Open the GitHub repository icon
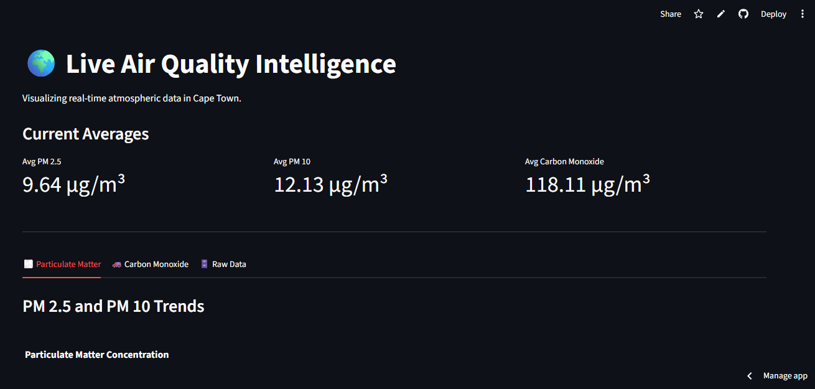This screenshot has width=815, height=389. pyautogui.click(x=743, y=14)
